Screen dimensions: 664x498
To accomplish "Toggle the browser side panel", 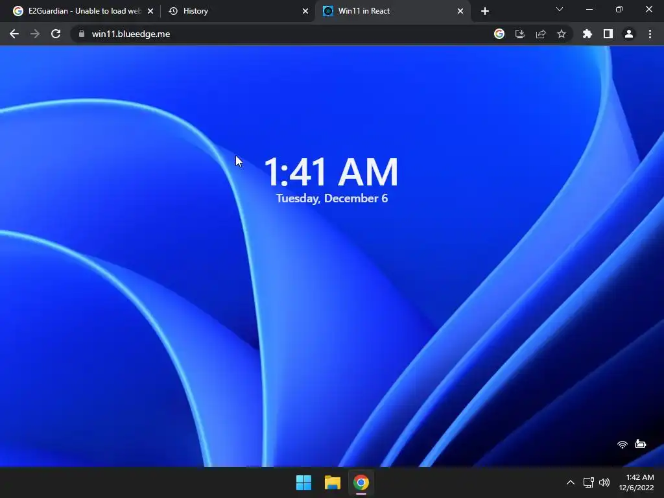I will [608, 34].
